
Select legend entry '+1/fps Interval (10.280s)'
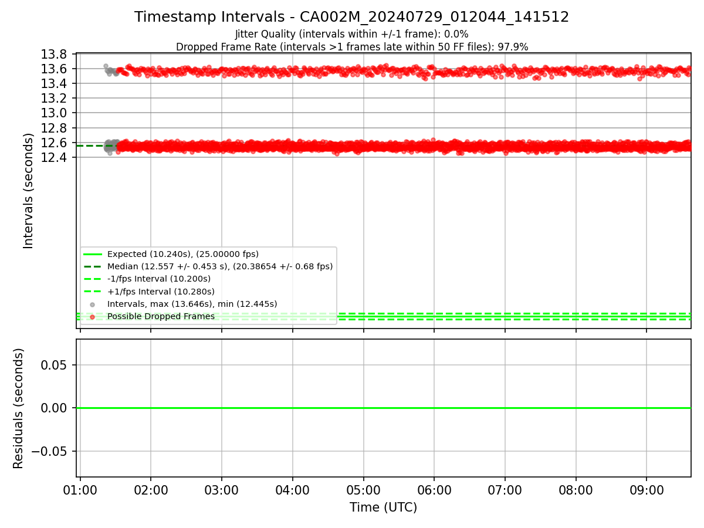[161, 292]
